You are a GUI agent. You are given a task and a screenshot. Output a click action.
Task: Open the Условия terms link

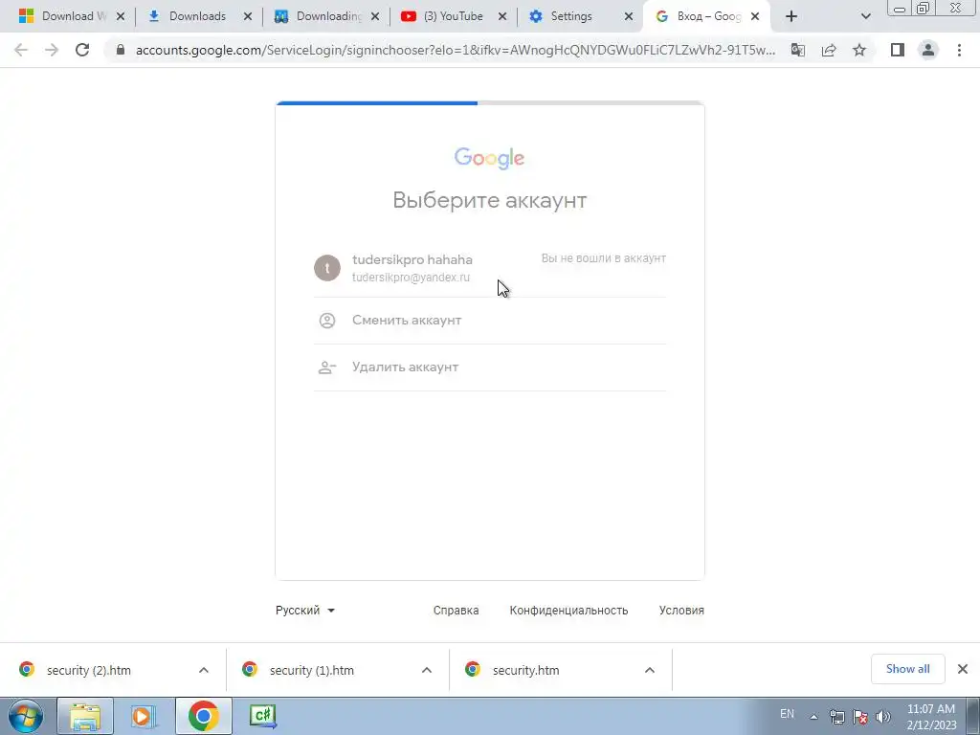click(681, 610)
